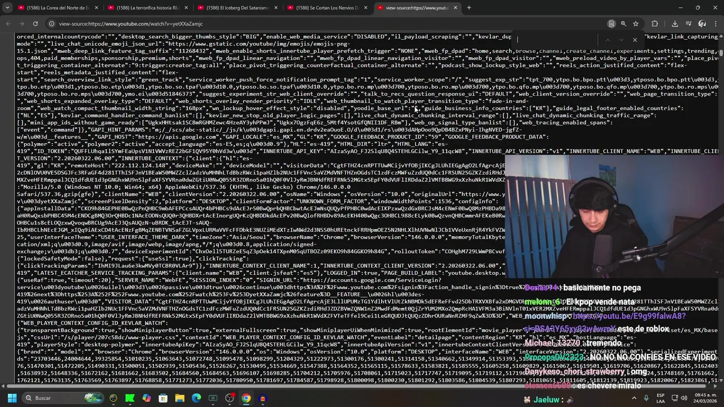The height and width of the screenshot is (407, 724).
Task: Open ESP LAA keyboard language selector
Action: pyautogui.click(x=661, y=398)
